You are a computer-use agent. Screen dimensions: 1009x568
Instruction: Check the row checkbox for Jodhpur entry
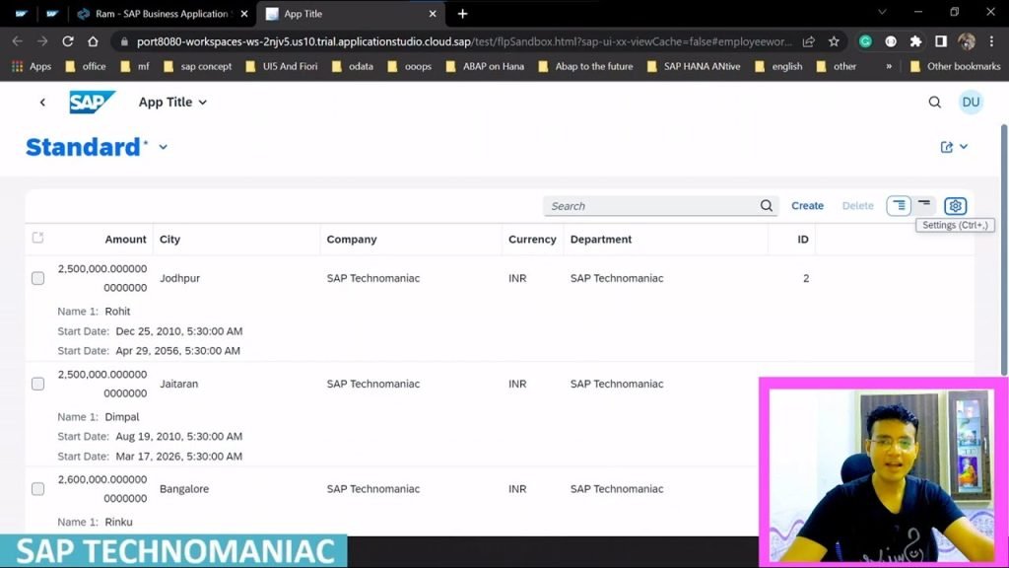coord(37,278)
